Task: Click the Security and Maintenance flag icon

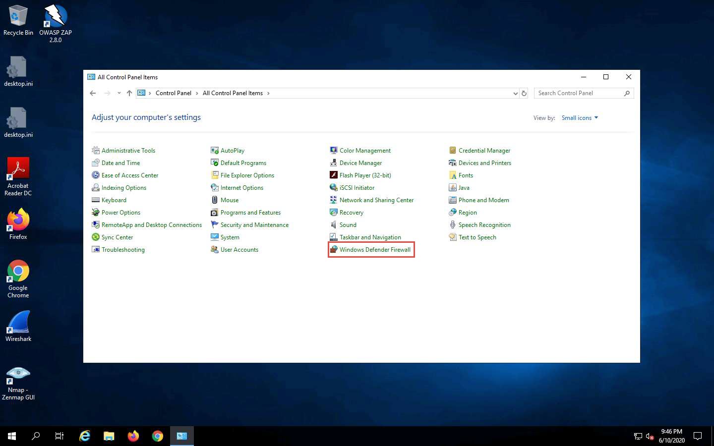Action: tap(215, 224)
